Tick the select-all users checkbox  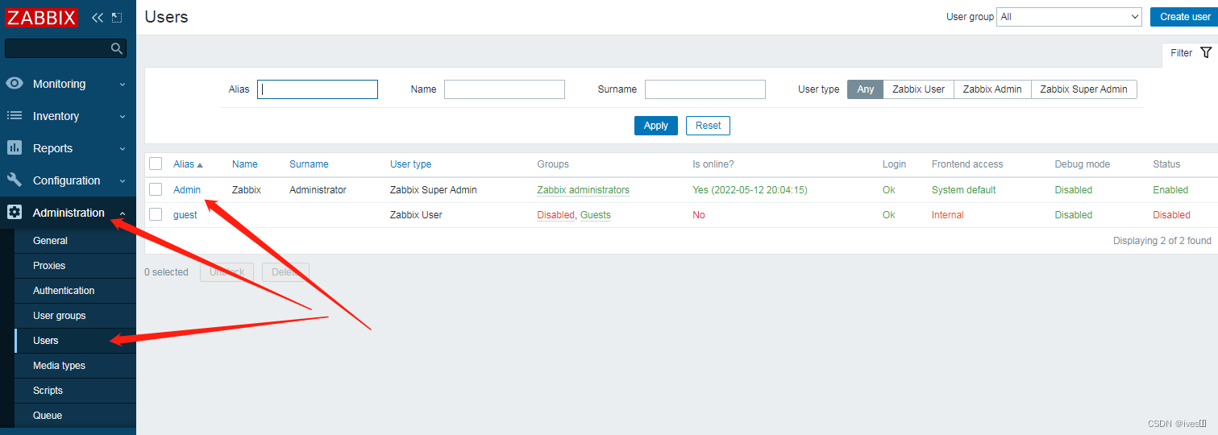[x=156, y=164]
